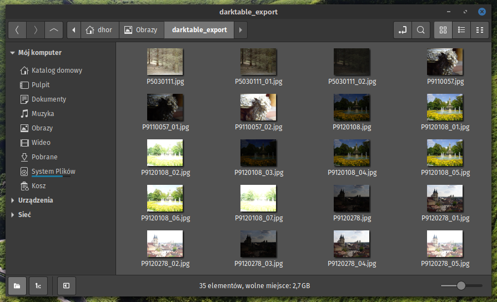Hide the sidebar panel
The height and width of the screenshot is (302, 497).
[x=66, y=286]
